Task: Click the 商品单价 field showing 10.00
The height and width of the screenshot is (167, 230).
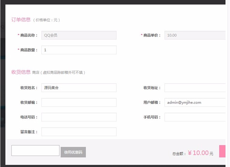Action: [x=195, y=35]
